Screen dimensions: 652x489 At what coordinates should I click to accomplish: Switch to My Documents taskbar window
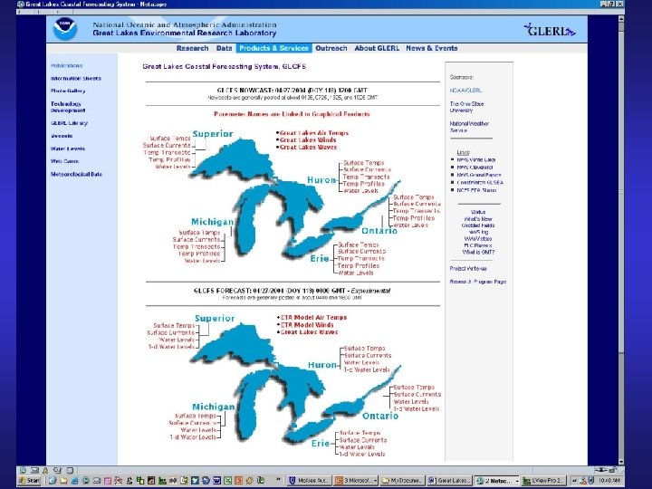(x=402, y=480)
